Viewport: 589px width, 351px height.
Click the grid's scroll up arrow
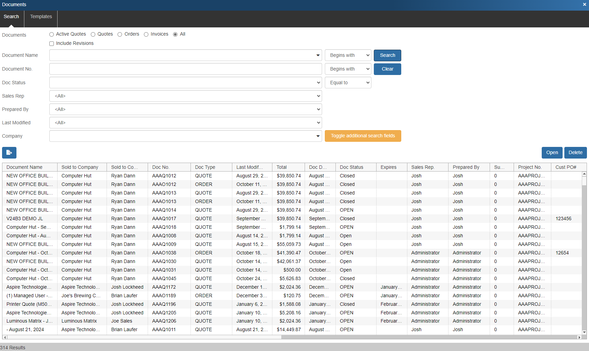pos(584,174)
